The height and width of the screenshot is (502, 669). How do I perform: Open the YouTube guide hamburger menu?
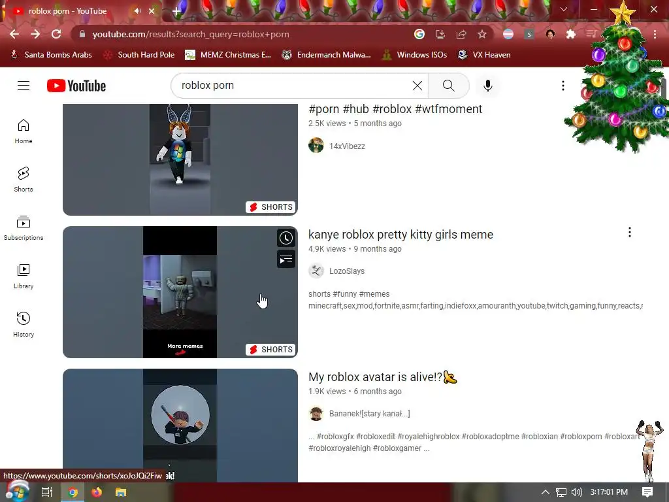24,86
